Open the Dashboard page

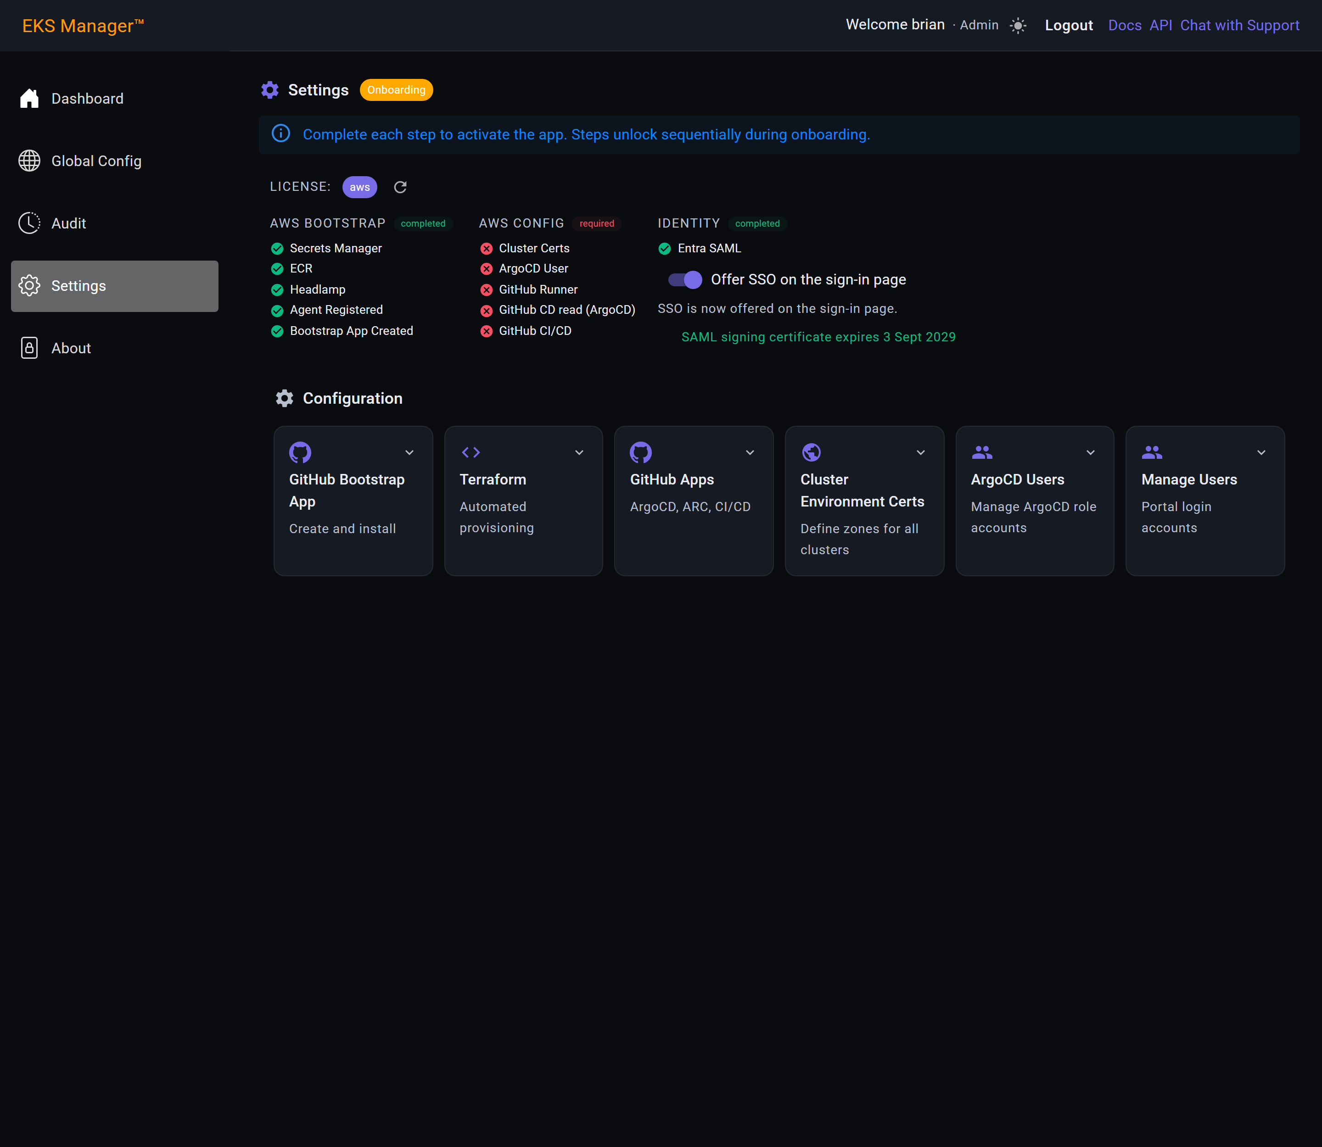pos(115,99)
